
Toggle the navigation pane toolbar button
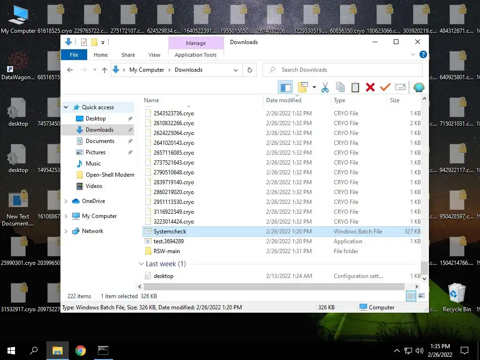point(285,88)
